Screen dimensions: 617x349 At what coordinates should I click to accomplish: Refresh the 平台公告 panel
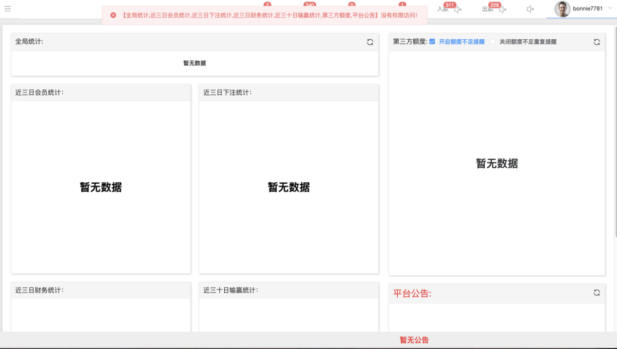coord(597,293)
